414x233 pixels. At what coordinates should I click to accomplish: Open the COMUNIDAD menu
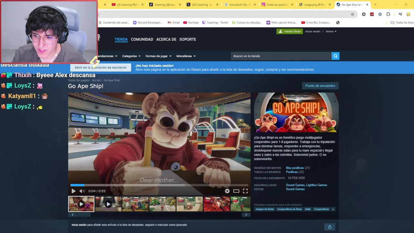click(x=142, y=39)
